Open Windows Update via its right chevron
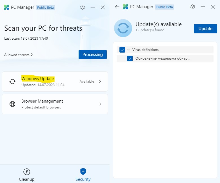This screenshot has width=220, height=183. coord(100,82)
